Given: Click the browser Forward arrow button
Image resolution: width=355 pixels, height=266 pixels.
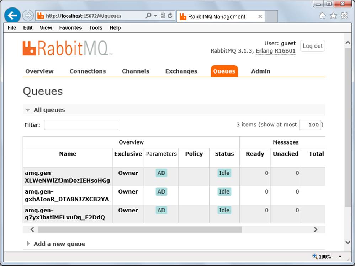Looking at the screenshot, I should pyautogui.click(x=28, y=16).
